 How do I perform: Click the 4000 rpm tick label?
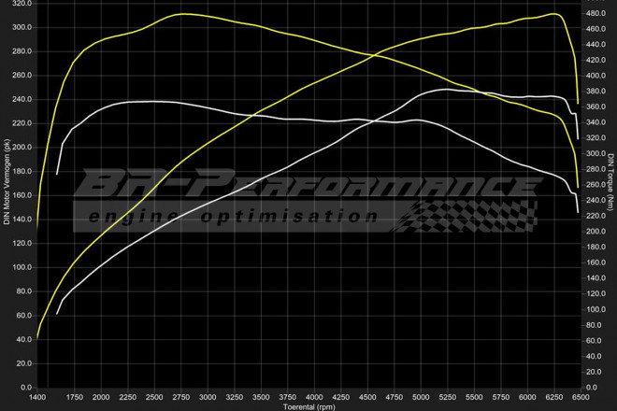pyautogui.click(x=314, y=397)
